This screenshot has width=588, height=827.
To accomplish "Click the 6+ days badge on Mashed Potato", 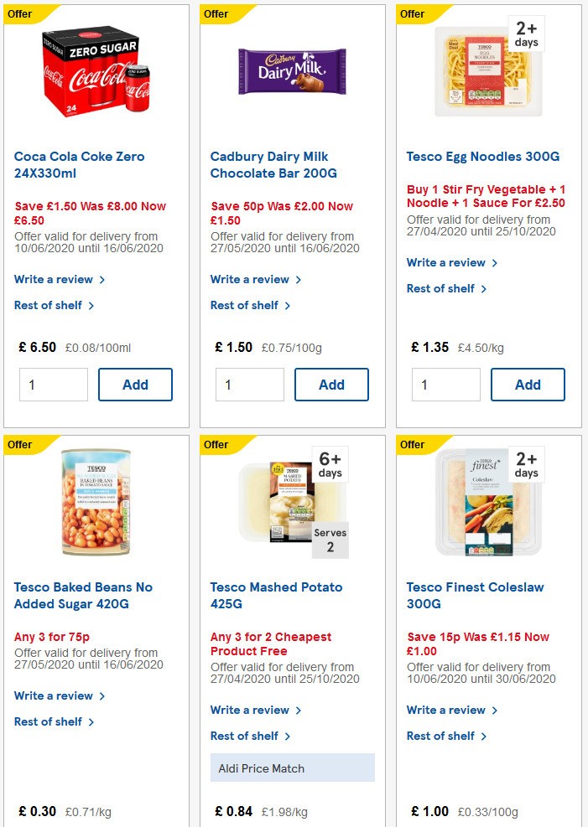I will pos(330,464).
